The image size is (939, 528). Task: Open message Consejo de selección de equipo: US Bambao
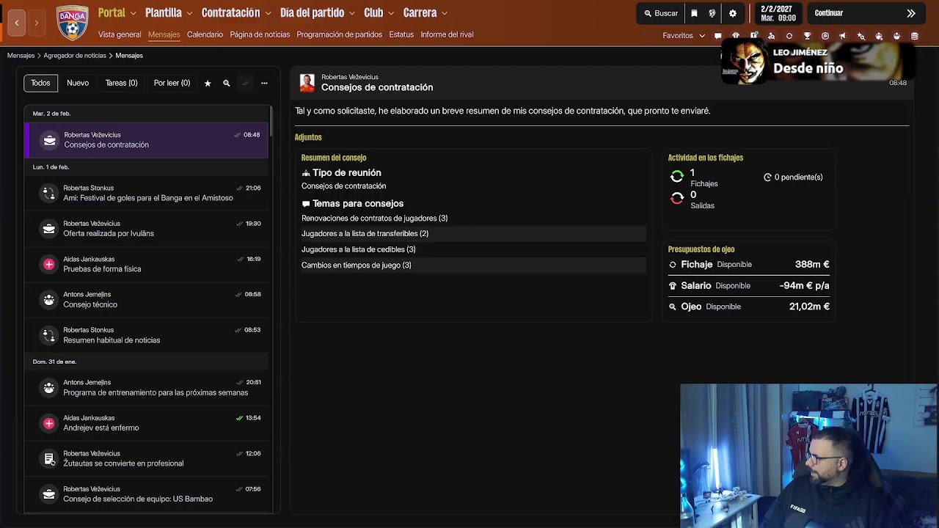click(147, 494)
